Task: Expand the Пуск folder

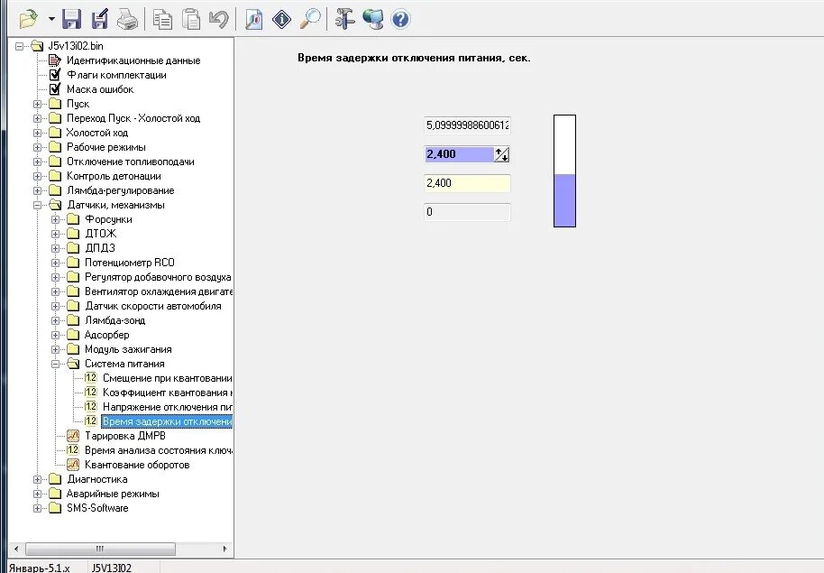Action: 37,104
